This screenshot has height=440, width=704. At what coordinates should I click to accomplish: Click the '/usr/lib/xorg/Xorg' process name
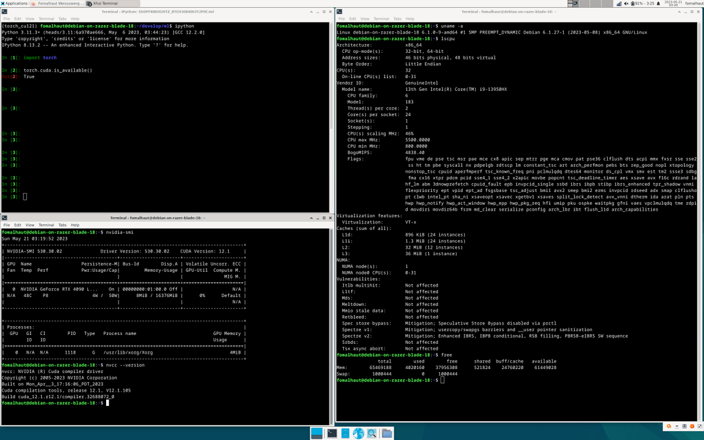click(128, 353)
